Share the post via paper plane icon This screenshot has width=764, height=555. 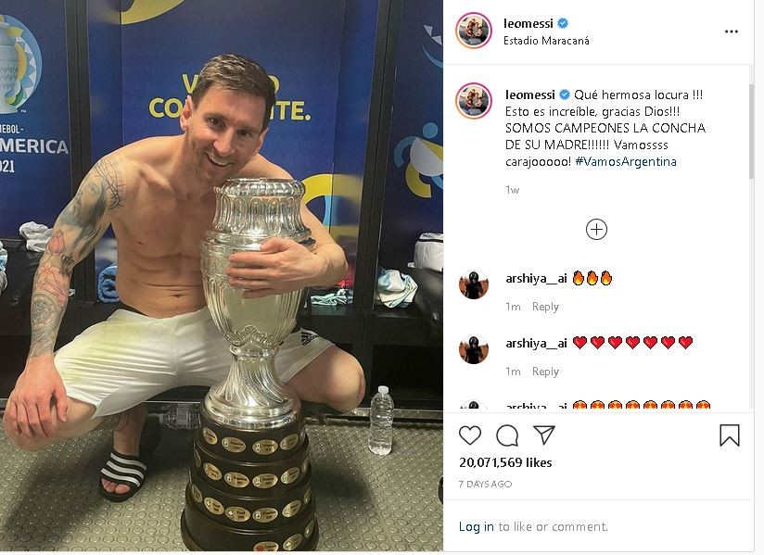coord(543,435)
